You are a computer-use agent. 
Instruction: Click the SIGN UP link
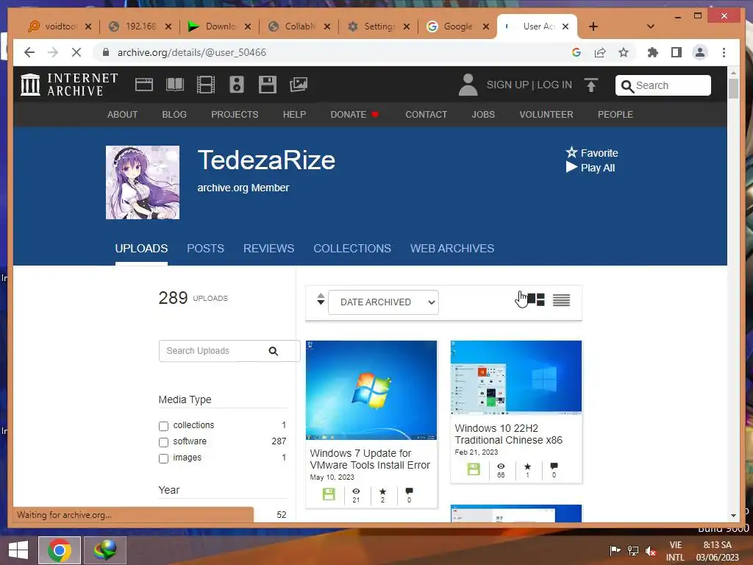tap(507, 85)
